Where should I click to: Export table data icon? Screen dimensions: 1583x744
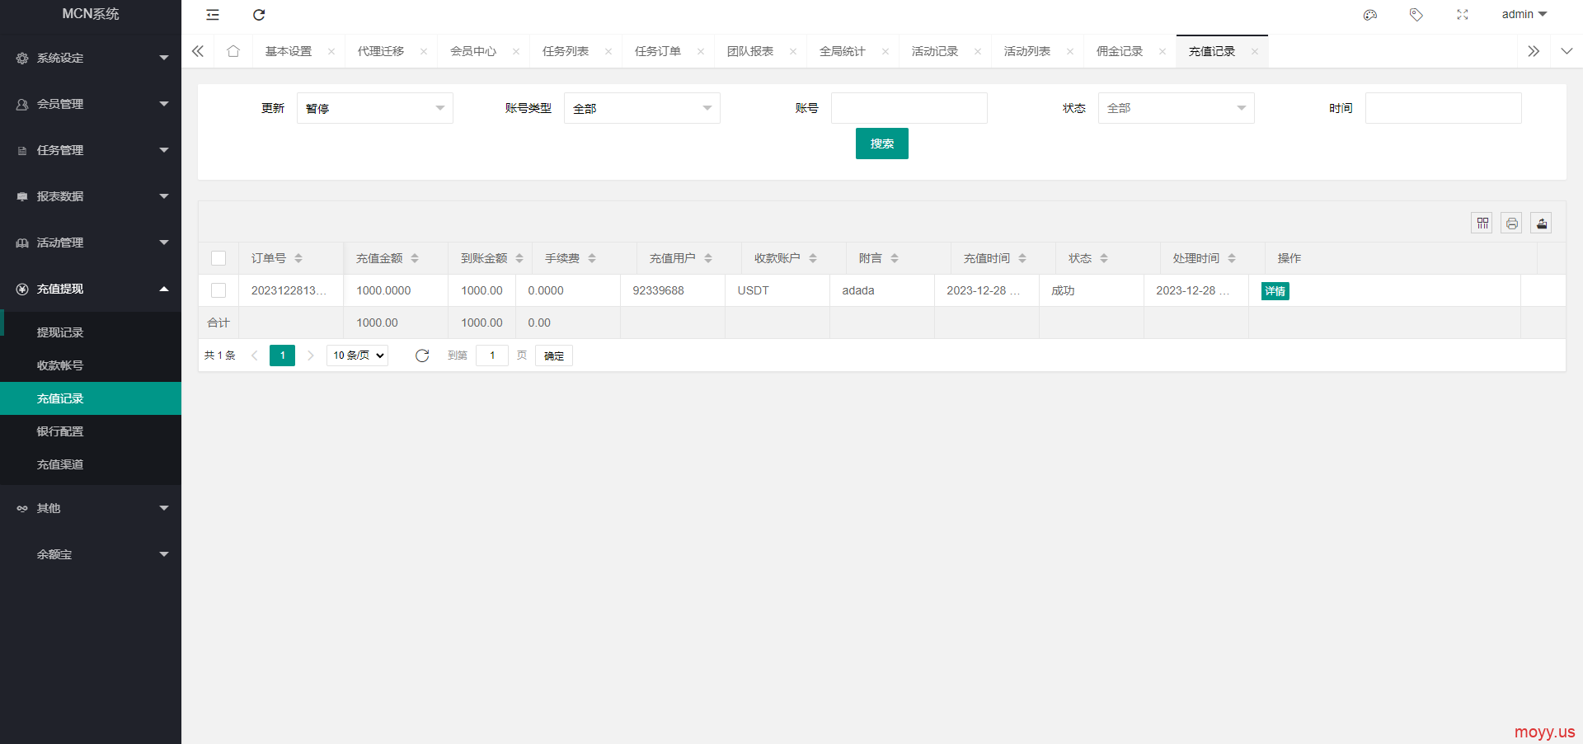[1542, 223]
